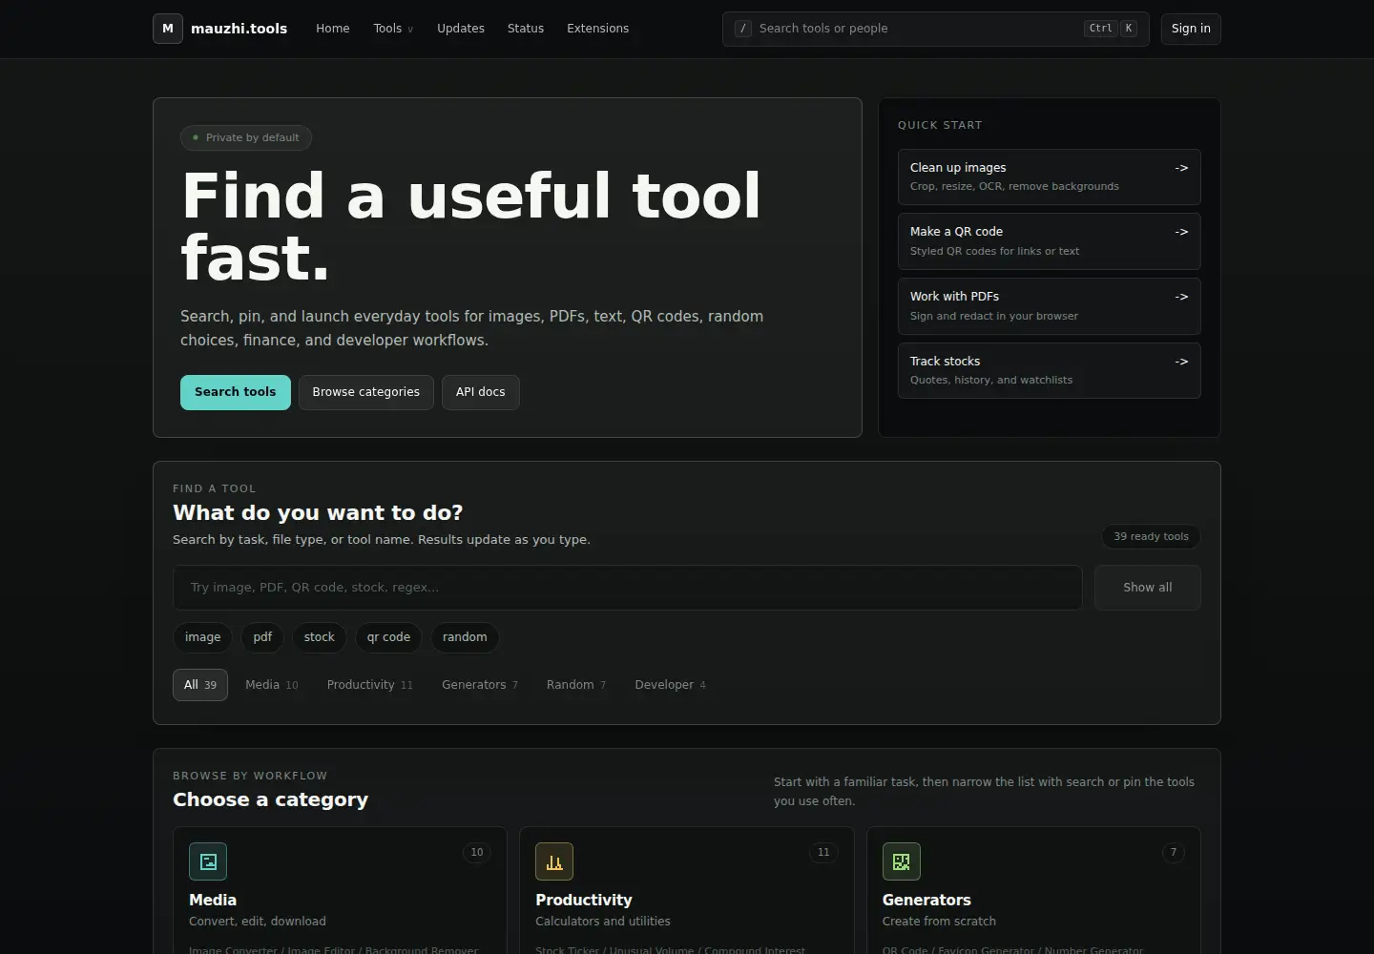
Task: Click the Ctrl K shortcut hint
Action: click(x=1111, y=29)
